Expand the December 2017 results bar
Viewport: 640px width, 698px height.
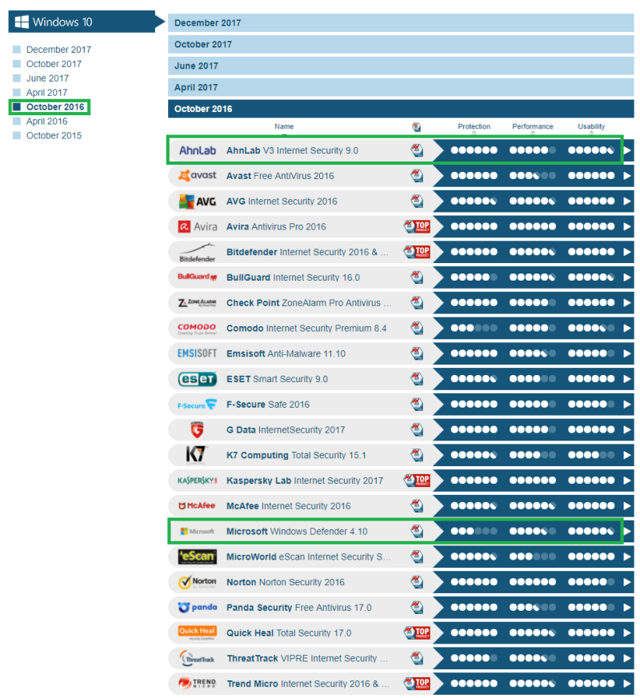401,22
